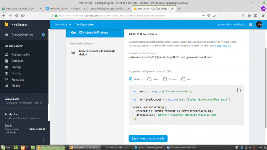Open Saiba mais link

[x=221, y=46]
